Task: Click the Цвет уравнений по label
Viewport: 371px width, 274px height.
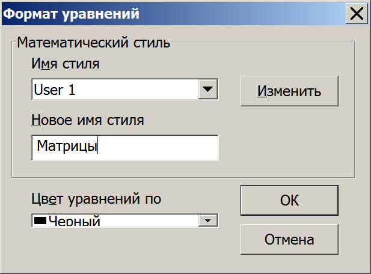Action: click(x=96, y=199)
